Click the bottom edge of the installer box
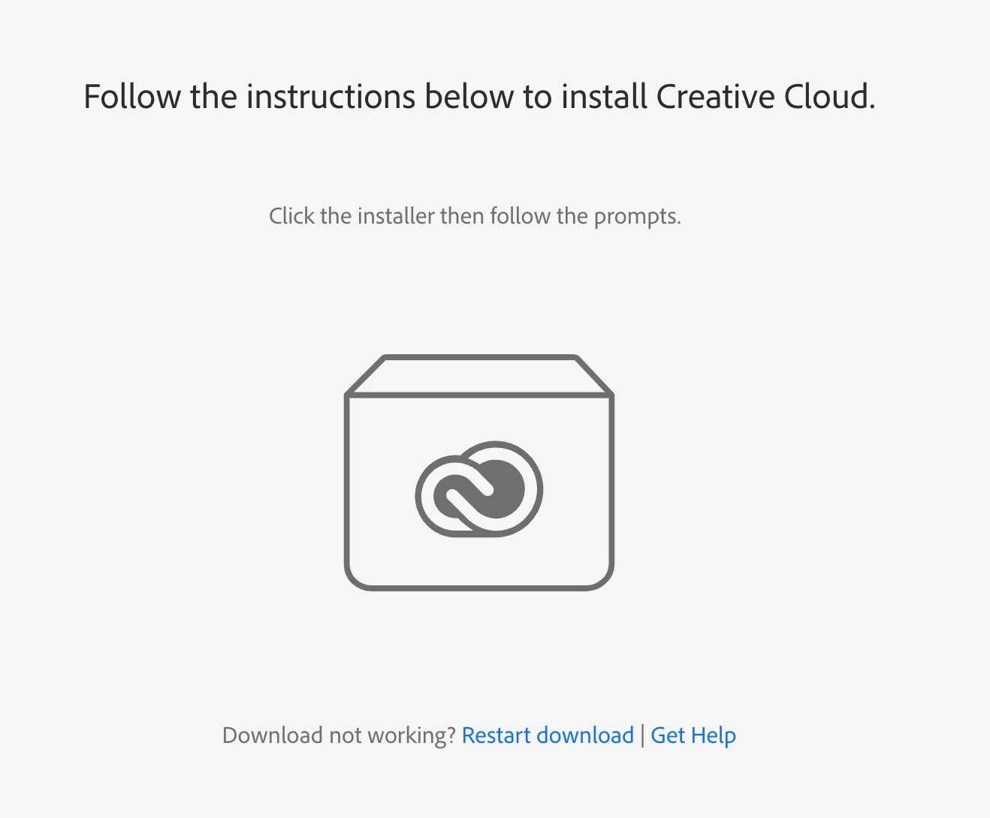Image resolution: width=990 pixels, height=818 pixels. click(x=479, y=587)
